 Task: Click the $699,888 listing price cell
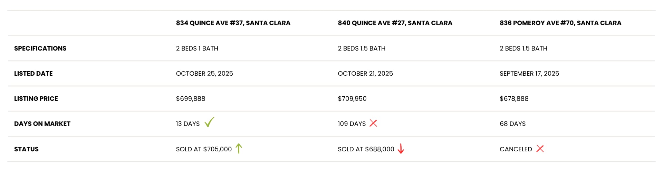pyautogui.click(x=191, y=99)
